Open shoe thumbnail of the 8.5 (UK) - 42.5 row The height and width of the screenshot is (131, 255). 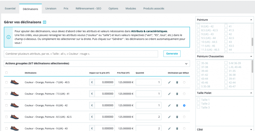point(15,117)
